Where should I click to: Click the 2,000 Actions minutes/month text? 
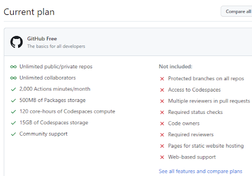click(x=55, y=89)
